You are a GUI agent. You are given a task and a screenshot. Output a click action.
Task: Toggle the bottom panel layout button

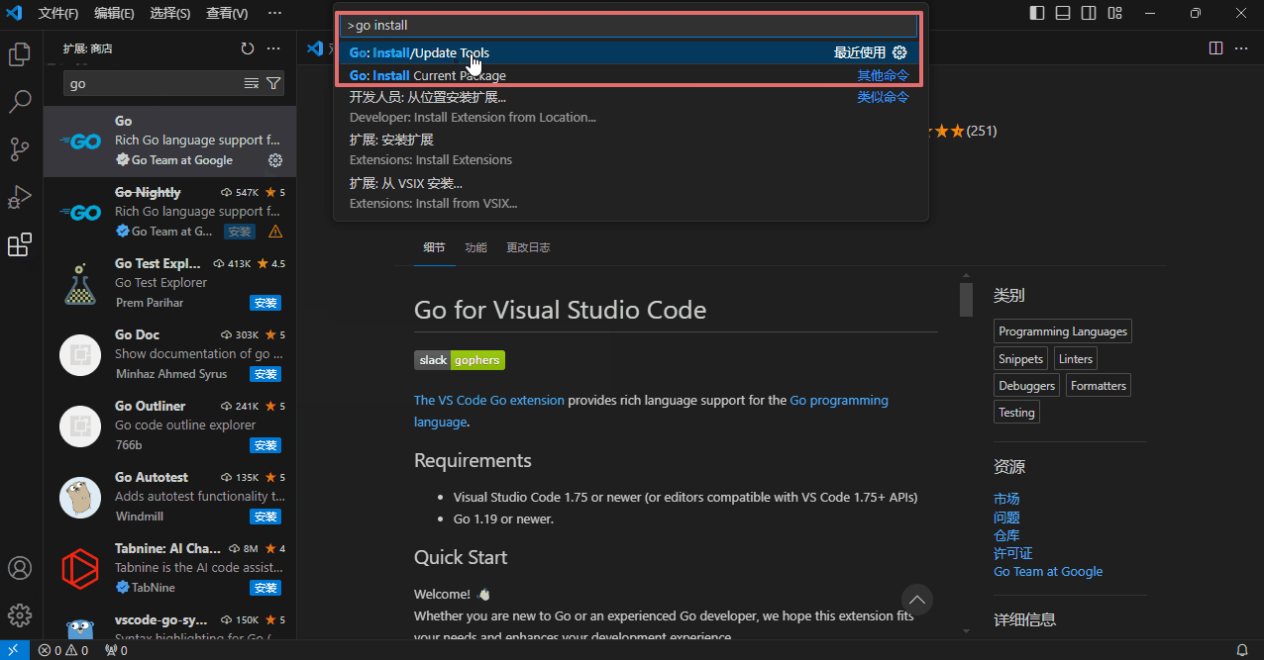point(1063,14)
